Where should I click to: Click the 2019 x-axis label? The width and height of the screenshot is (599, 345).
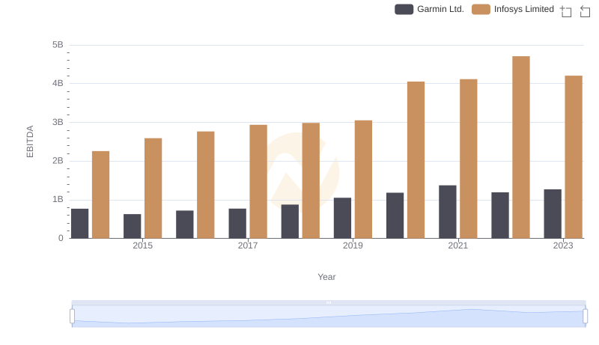click(353, 245)
